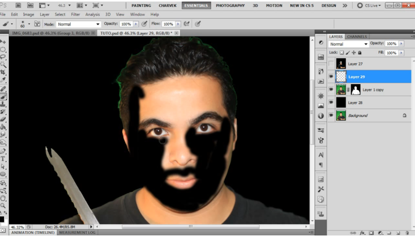Pick the Eyedropper tool

pos(3,80)
